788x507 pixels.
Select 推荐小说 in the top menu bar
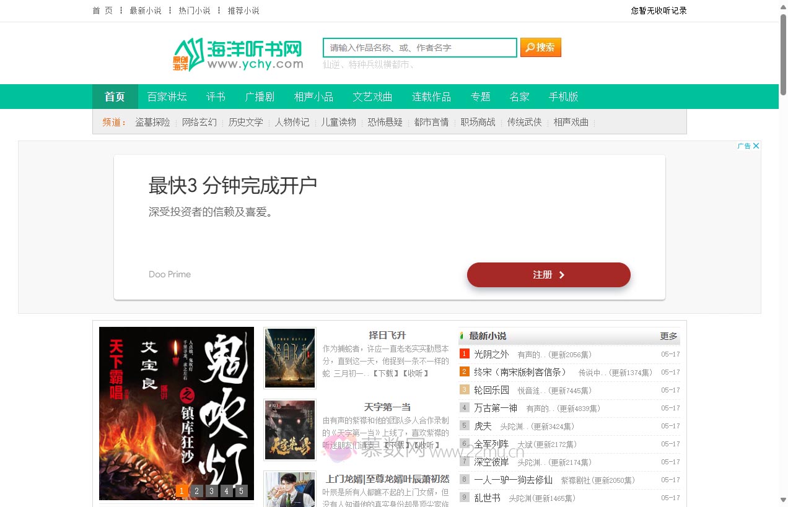pos(242,11)
